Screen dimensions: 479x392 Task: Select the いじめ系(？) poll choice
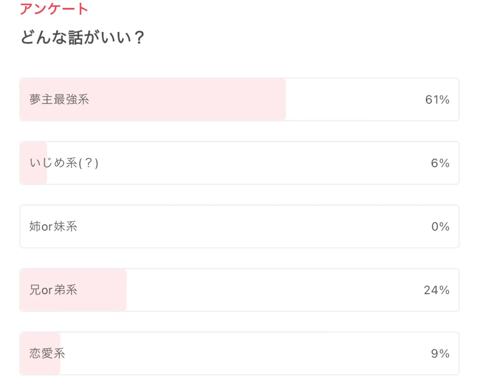239,163
